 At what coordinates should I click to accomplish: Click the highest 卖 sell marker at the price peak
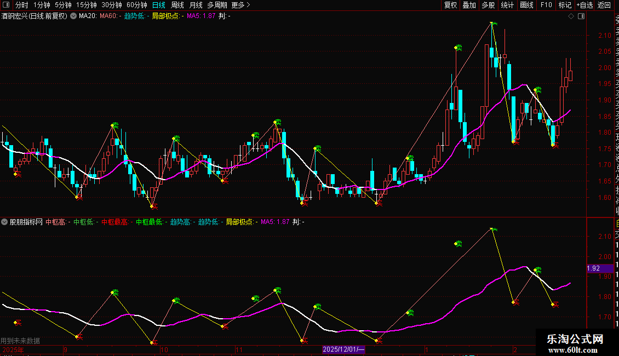(493, 24)
